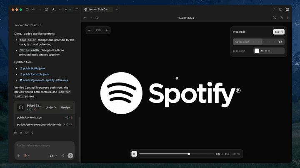Click the chat title 'A...' label
Viewport: 300px width, 168px height.
[x=54, y=9]
